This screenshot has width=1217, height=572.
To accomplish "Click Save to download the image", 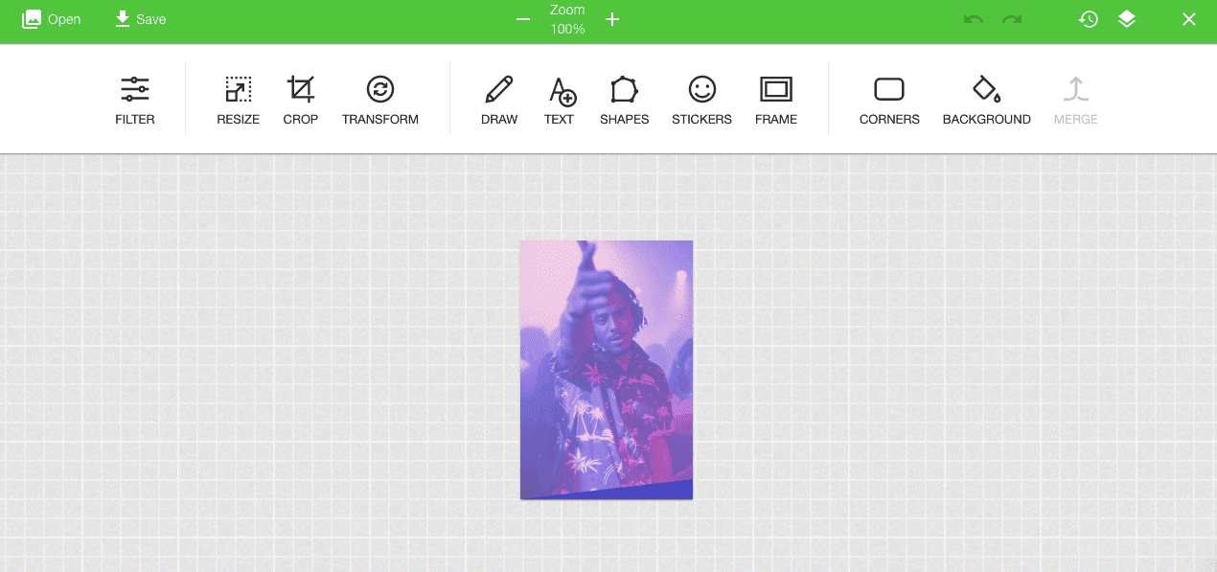I will (140, 19).
